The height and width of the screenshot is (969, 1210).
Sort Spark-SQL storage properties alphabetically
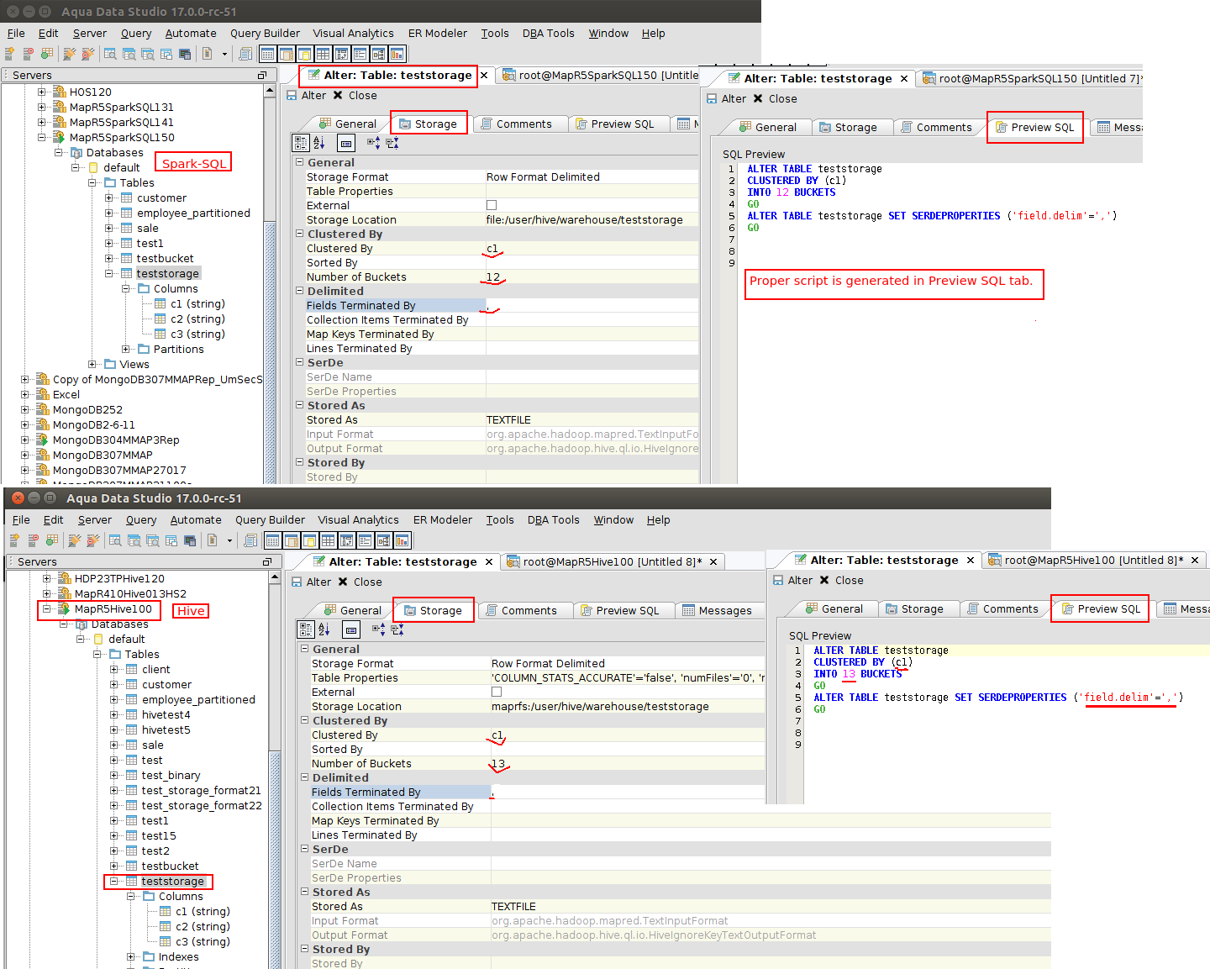320,143
